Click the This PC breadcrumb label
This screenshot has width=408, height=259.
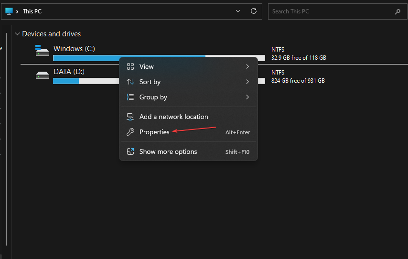(32, 11)
